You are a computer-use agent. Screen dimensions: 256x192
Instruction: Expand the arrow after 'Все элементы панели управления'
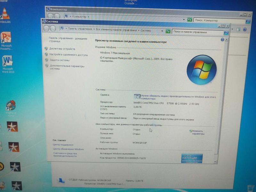tap(139, 30)
